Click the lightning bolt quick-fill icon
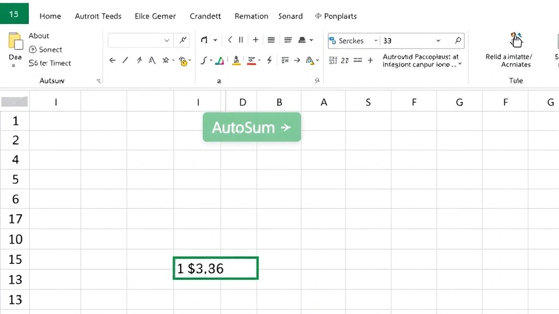The width and height of the screenshot is (559, 314). 269,61
